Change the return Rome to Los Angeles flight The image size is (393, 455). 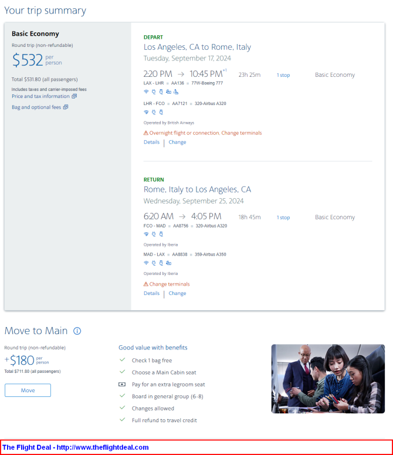click(177, 293)
